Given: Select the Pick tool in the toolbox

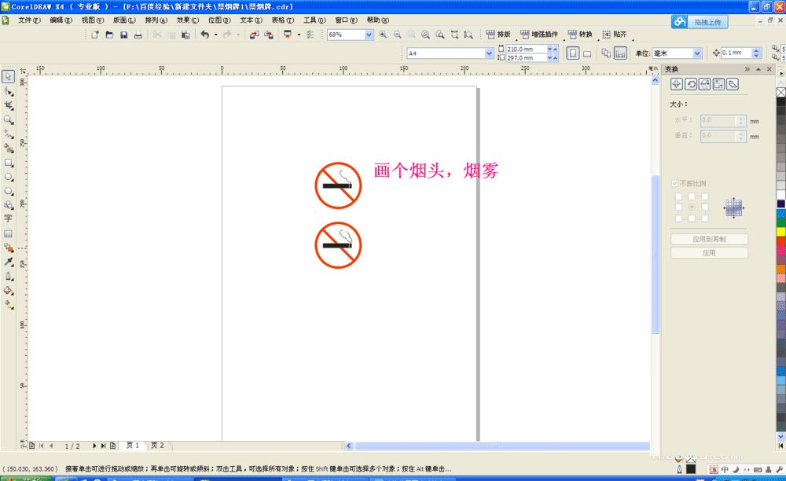Looking at the screenshot, I should coord(8,75).
